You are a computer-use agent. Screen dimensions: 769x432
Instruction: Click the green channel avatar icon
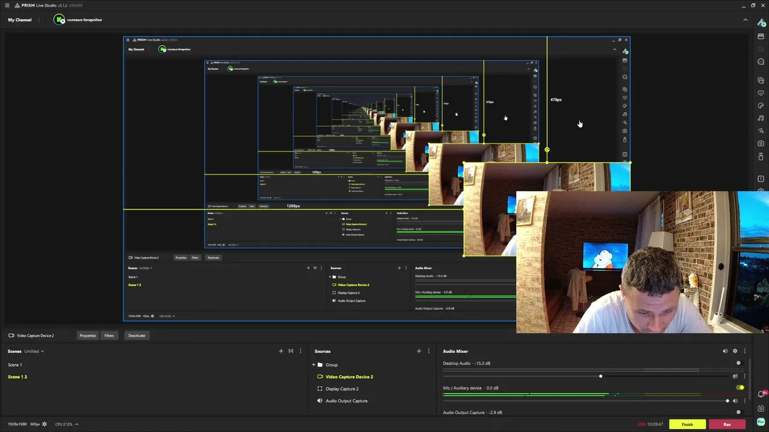click(59, 20)
